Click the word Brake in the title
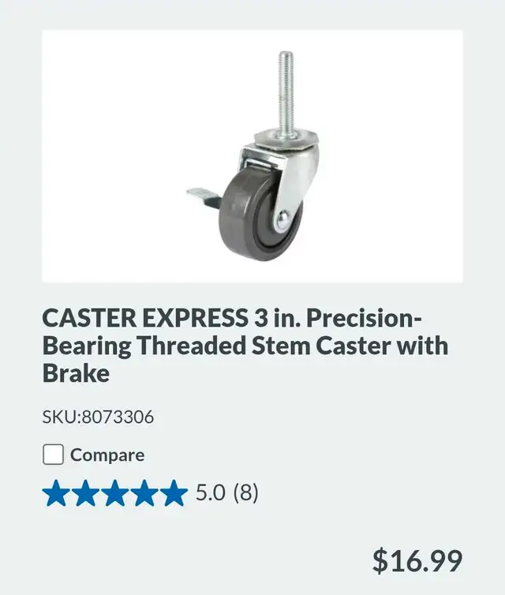The image size is (505, 595). click(76, 373)
